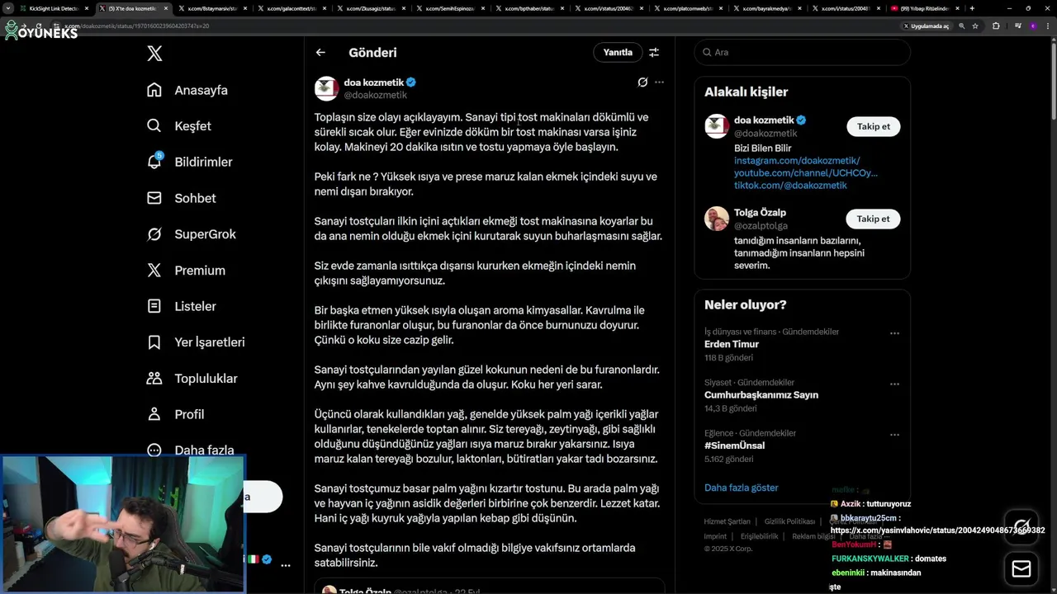Open more options for Cumhurbaşkanımız Sayın trend
Screen dimensions: 1057x594
tap(894, 384)
